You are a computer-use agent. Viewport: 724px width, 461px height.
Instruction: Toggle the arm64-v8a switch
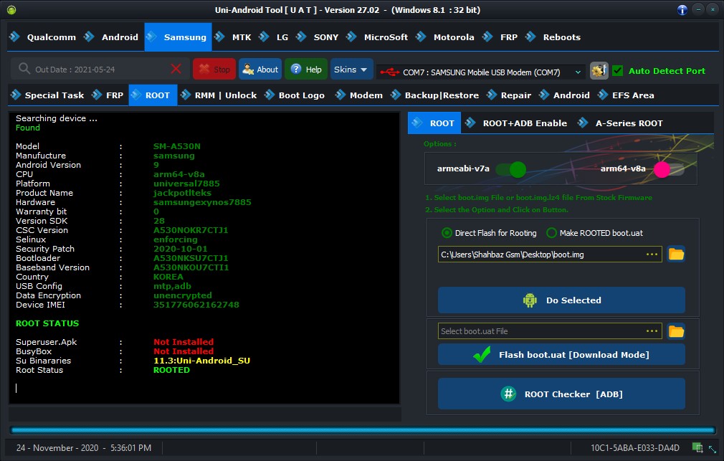coord(668,169)
